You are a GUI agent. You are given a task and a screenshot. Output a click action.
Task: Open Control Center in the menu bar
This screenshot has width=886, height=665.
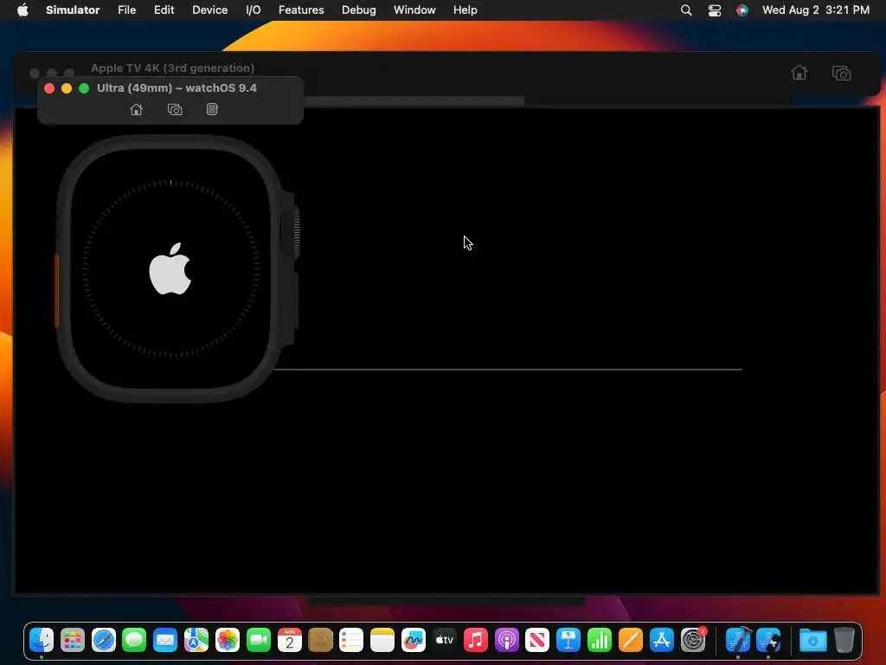714,10
